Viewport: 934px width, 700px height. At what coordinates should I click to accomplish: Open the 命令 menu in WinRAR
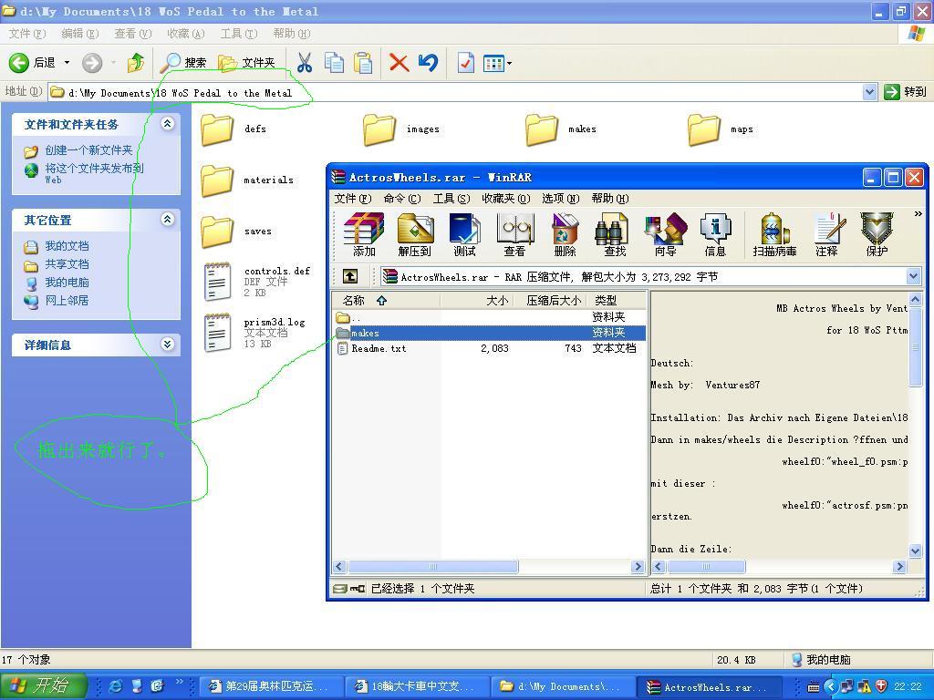pyautogui.click(x=401, y=198)
